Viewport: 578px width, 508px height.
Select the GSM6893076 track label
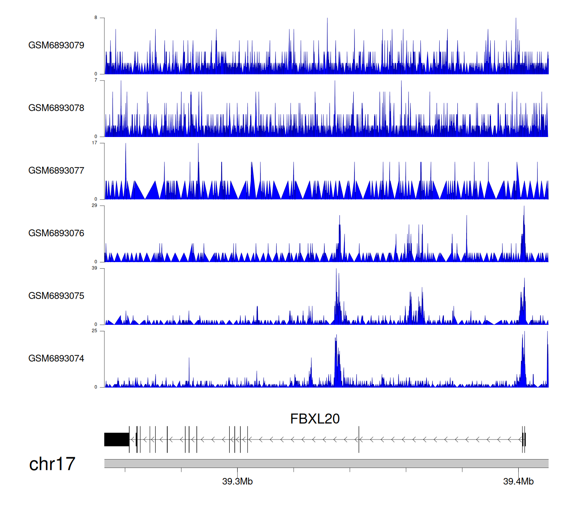coord(56,233)
